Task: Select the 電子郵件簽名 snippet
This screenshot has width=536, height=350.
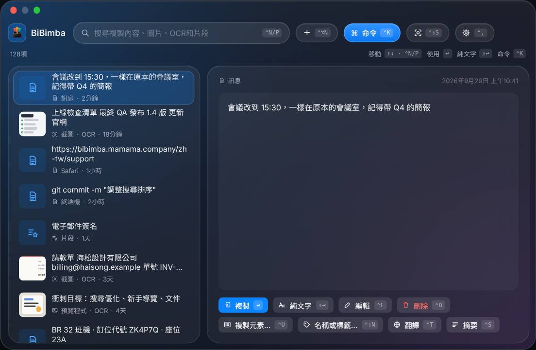Action: 103,232
